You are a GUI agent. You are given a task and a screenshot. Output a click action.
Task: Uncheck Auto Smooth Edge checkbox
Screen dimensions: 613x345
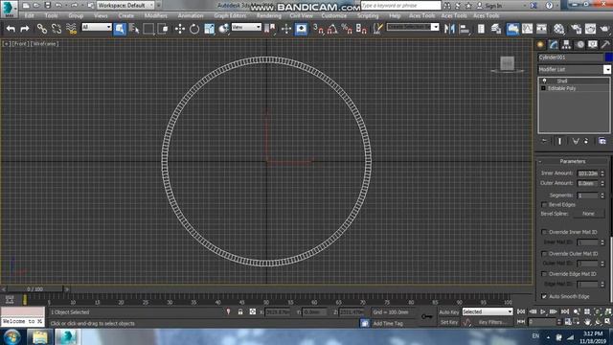544,297
